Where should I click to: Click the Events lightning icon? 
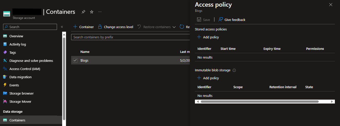point(5,85)
